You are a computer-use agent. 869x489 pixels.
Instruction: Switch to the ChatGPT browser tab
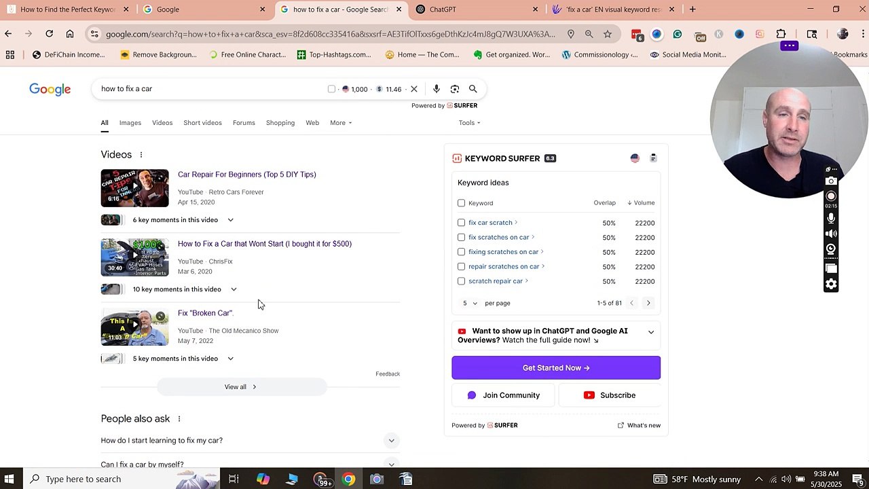[x=477, y=10]
